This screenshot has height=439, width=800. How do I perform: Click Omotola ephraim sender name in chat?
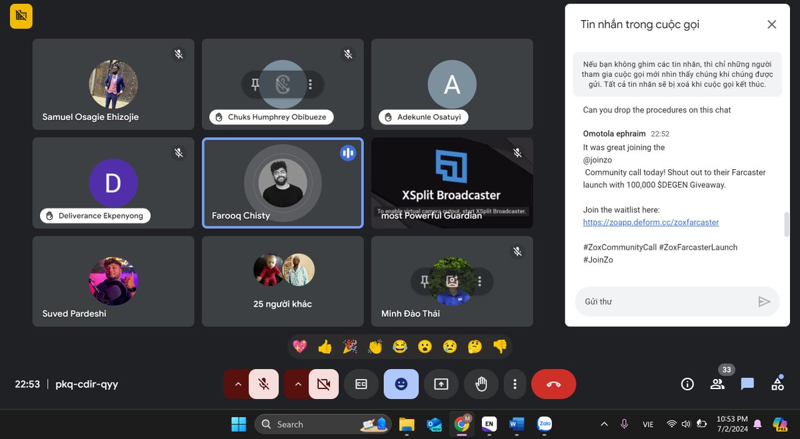[x=614, y=134]
